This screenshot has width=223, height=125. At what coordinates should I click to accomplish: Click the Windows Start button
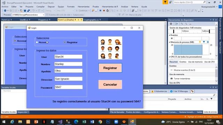[4, 122]
